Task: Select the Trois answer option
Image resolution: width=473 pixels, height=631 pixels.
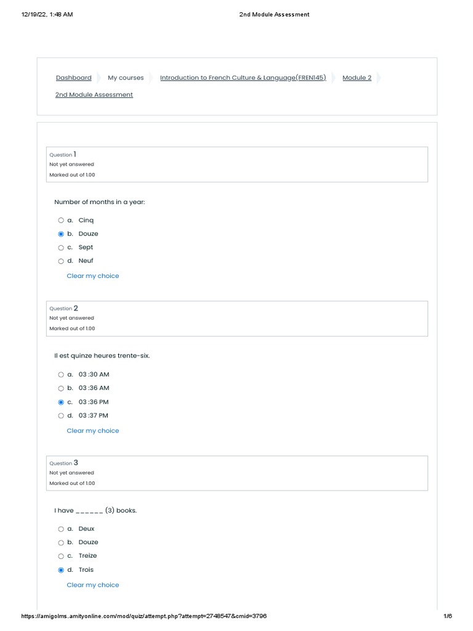Action: point(61,570)
